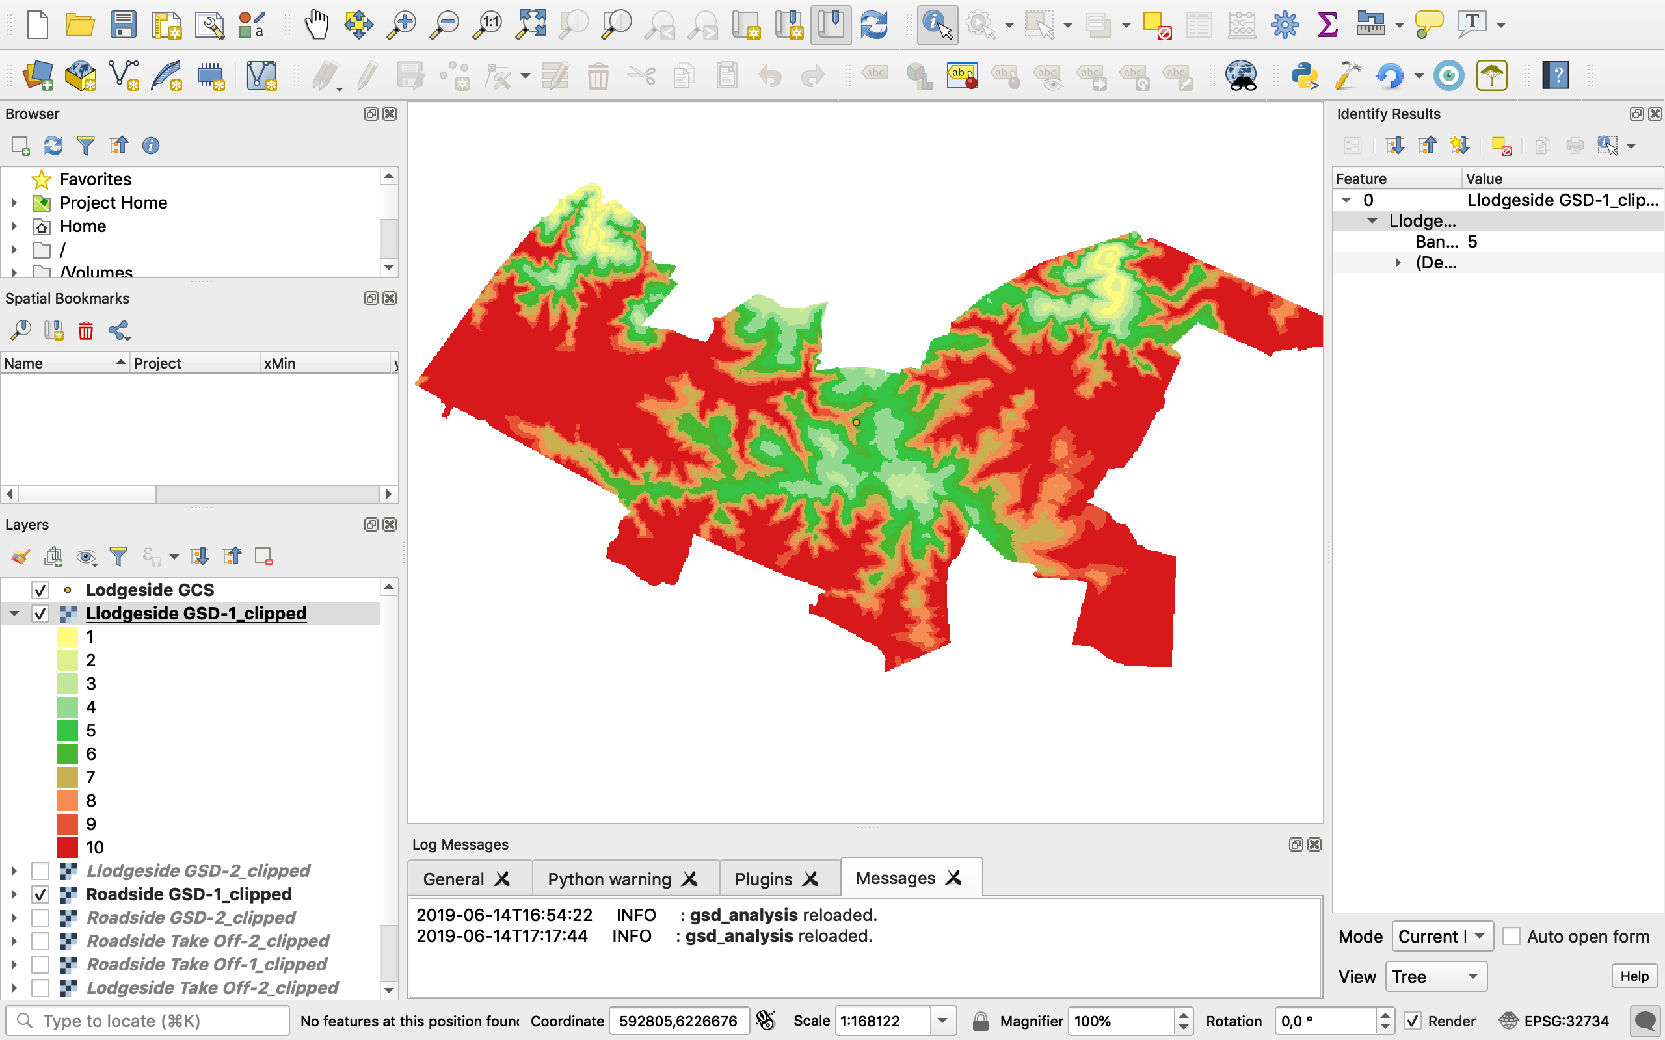Uncheck Roadside GSD-1_clipped layer
This screenshot has width=1665, height=1040.
pos(40,894)
